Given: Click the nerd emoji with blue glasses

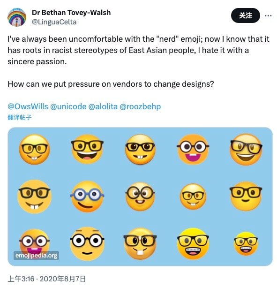Looking at the screenshot, I should coord(87,196).
